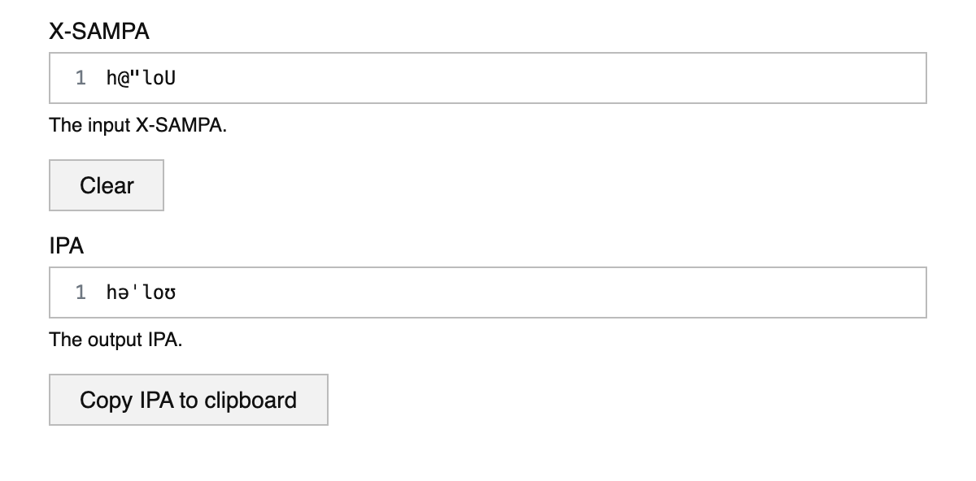
Task: Click the double-quote stress mark in X-SAMPA input
Action: point(135,76)
